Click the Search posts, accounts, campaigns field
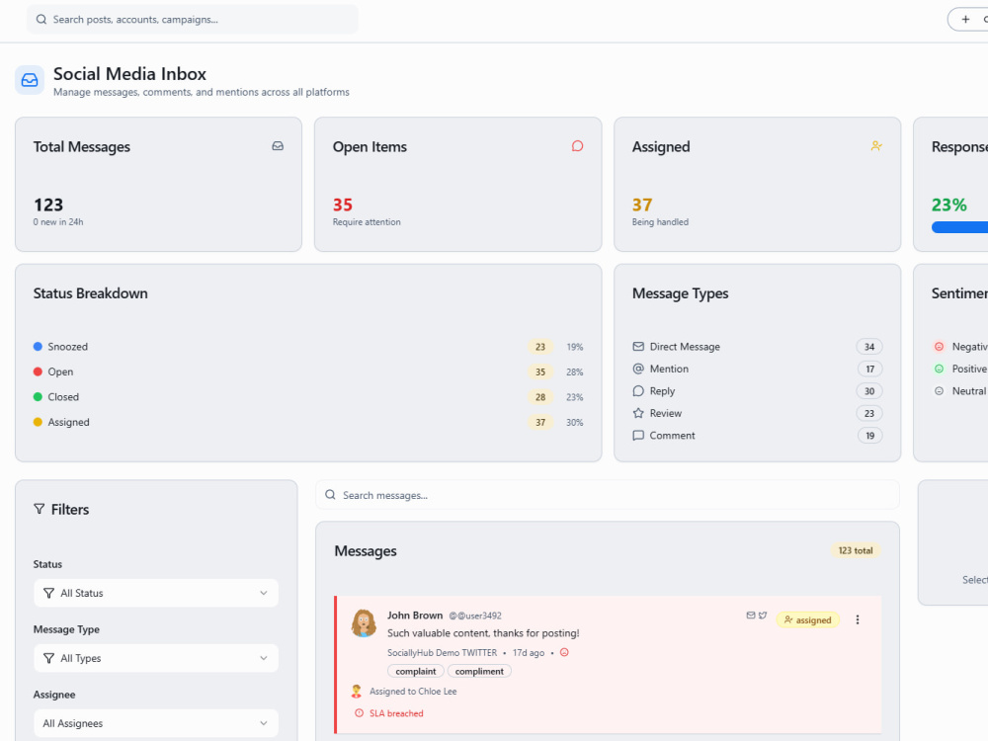Viewport: 988px width, 741px height. 193,20
